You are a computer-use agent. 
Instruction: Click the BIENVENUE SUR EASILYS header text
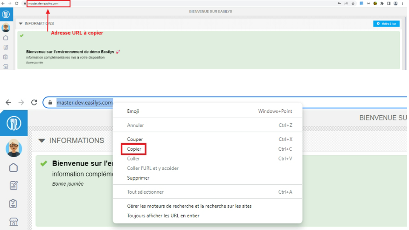tap(210, 12)
